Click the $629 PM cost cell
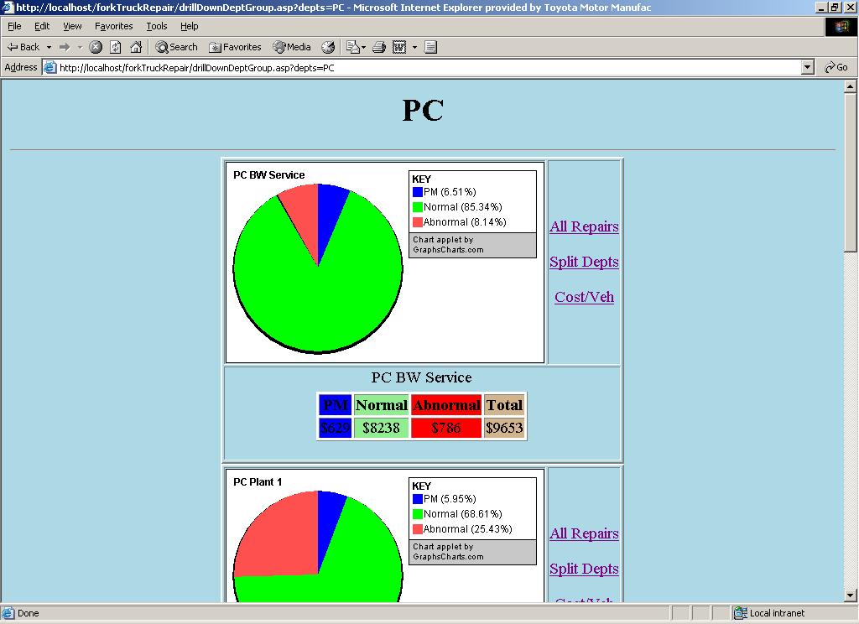The height and width of the screenshot is (624, 859). click(x=335, y=427)
